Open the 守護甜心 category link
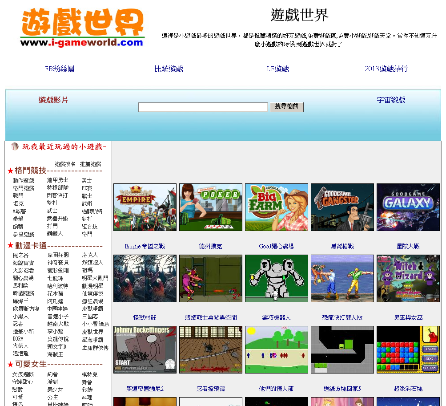The width and height of the screenshot is (446, 406). pos(23,382)
